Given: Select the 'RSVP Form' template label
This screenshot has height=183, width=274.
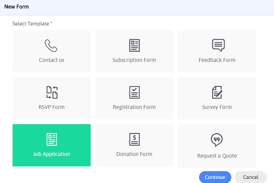Looking at the screenshot, I should 52,107.
